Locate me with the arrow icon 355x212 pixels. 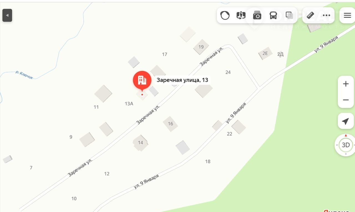[346, 121]
